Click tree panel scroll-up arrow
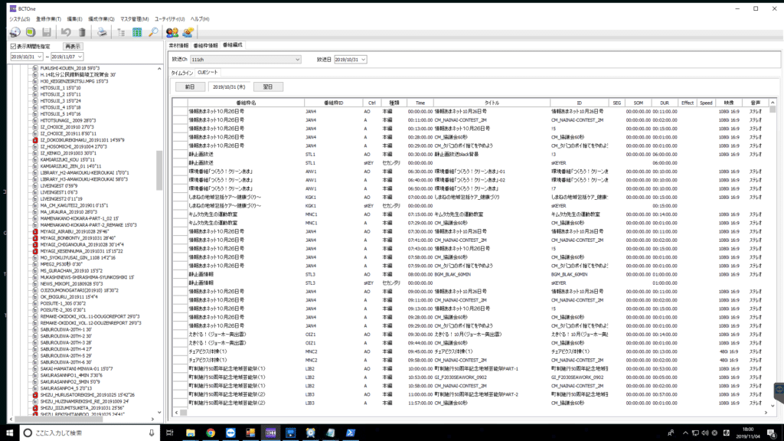Image resolution: width=784 pixels, height=441 pixels. pos(159,68)
